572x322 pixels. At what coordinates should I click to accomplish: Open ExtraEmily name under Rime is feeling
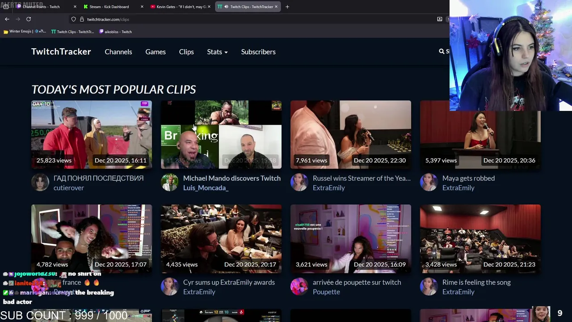pyautogui.click(x=458, y=292)
